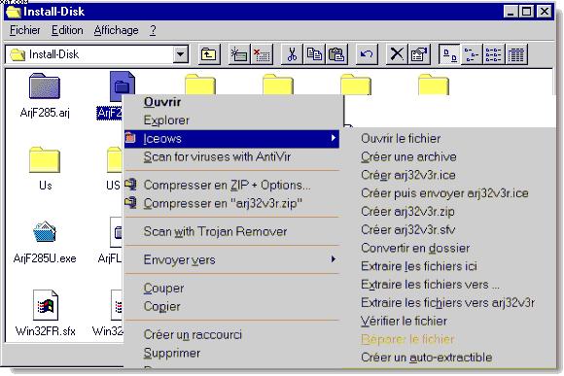Switch to List view
This screenshot has height=376, width=564.
[494, 54]
